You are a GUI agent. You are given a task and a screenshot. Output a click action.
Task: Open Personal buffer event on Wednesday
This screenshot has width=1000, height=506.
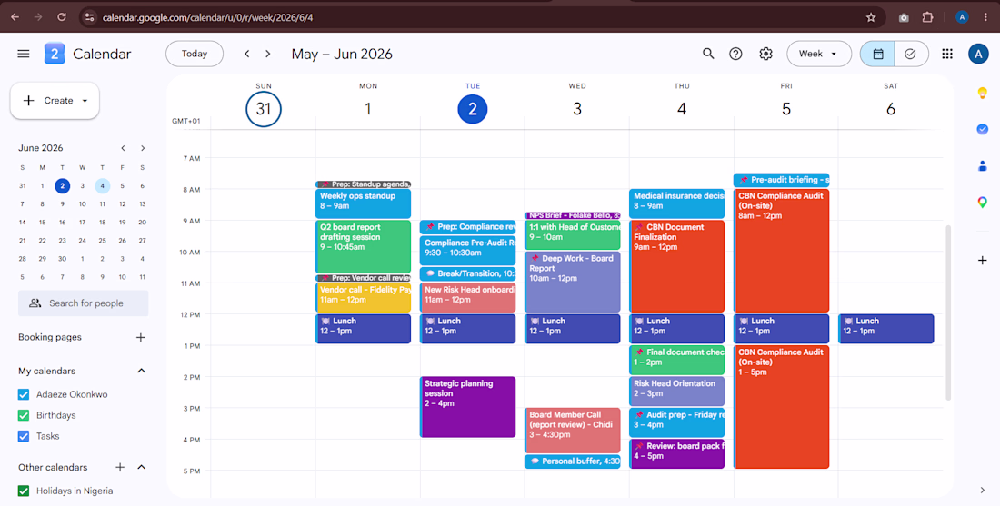(x=572, y=461)
